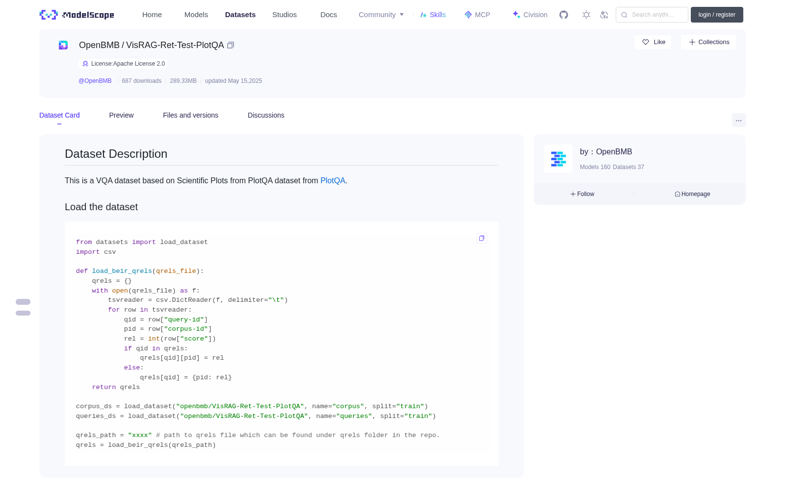
Task: Click the lower floating side widget bar
Action: point(23,313)
